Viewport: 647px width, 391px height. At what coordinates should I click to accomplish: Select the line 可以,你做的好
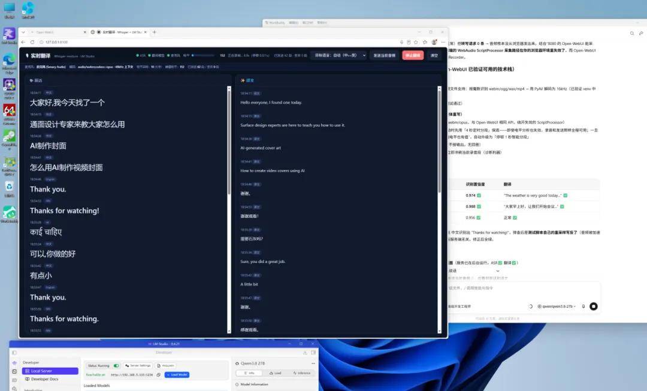[52, 254]
